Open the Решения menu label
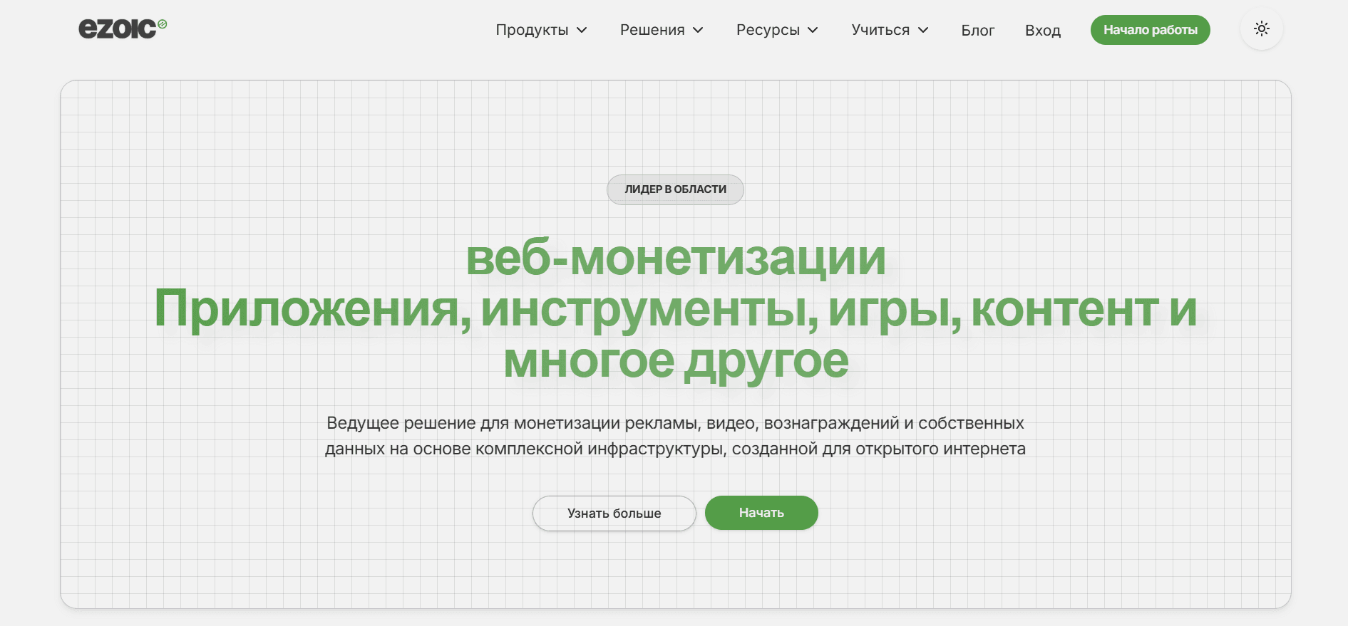 click(x=652, y=30)
